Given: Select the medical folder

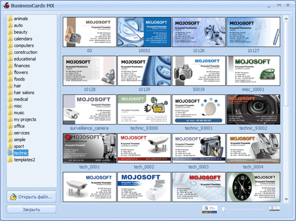Looking at the screenshot, I should point(17,99).
